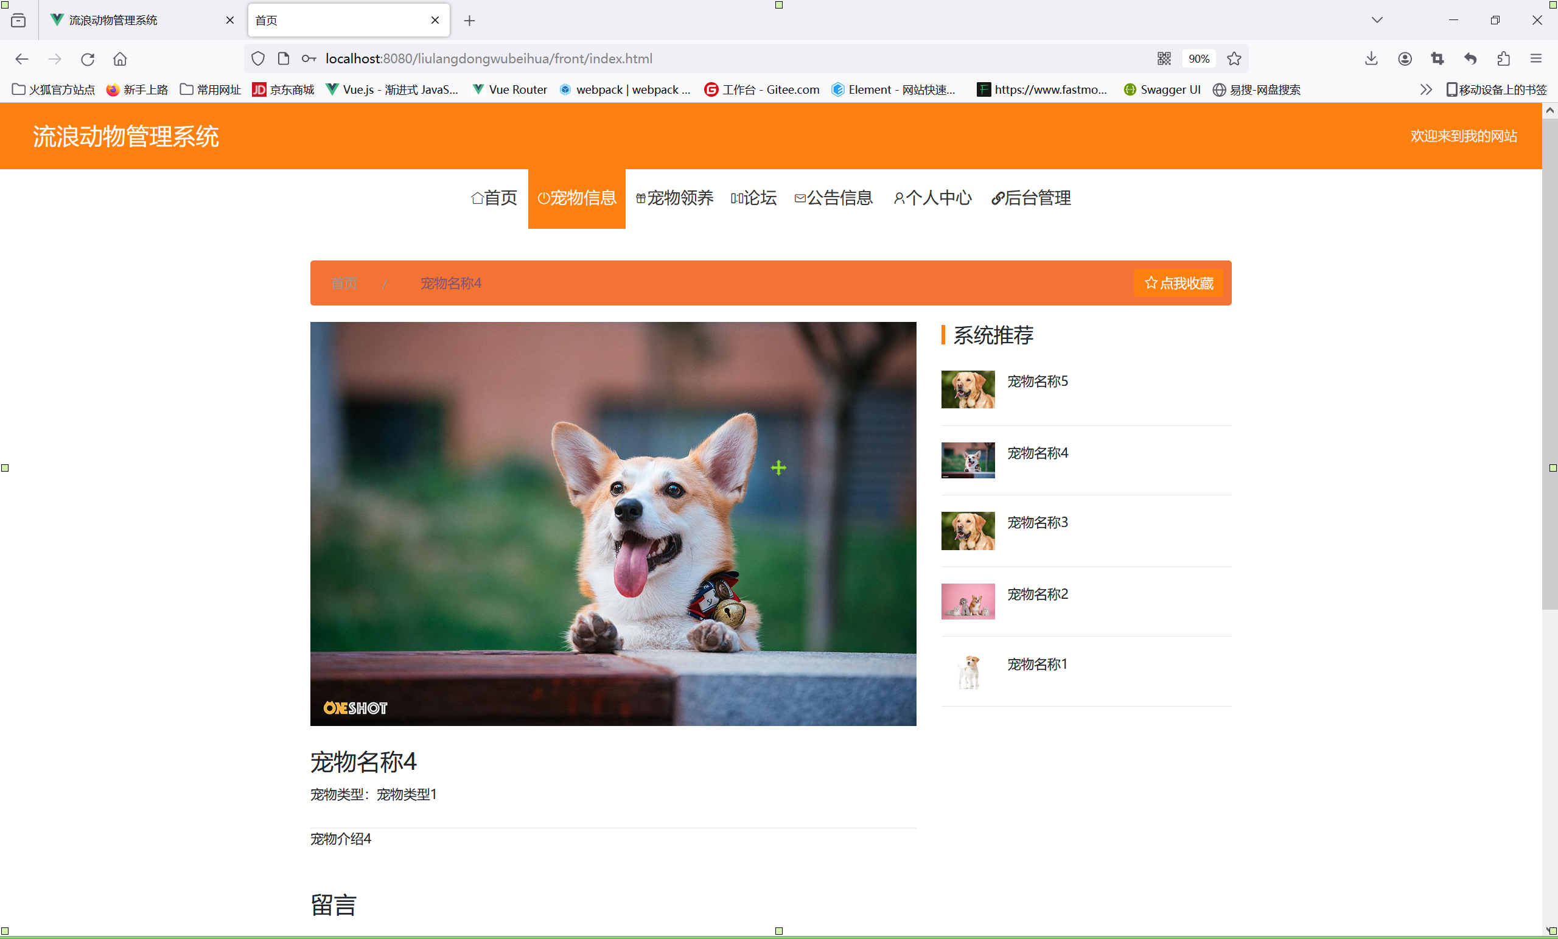This screenshot has width=1558, height=939.
Task: Reload the current page
Action: (87, 59)
